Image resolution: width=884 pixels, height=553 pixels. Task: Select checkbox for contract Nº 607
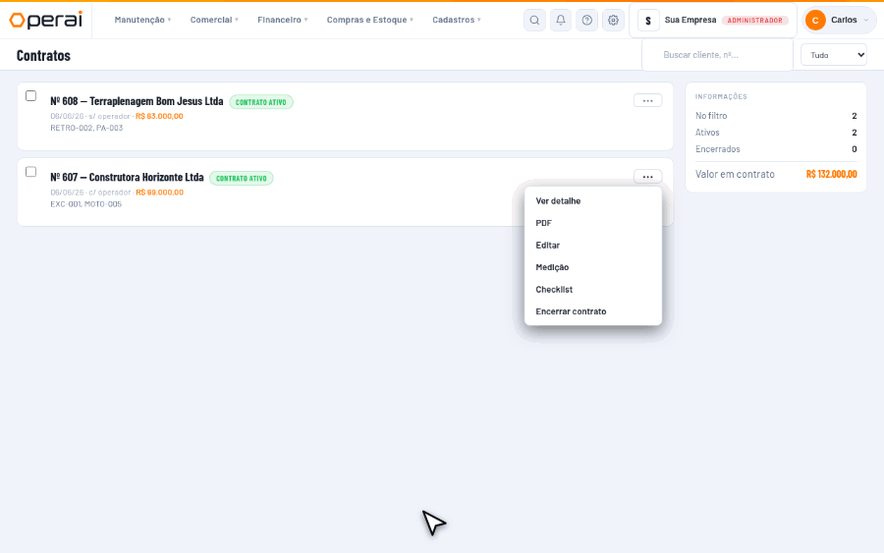click(31, 171)
